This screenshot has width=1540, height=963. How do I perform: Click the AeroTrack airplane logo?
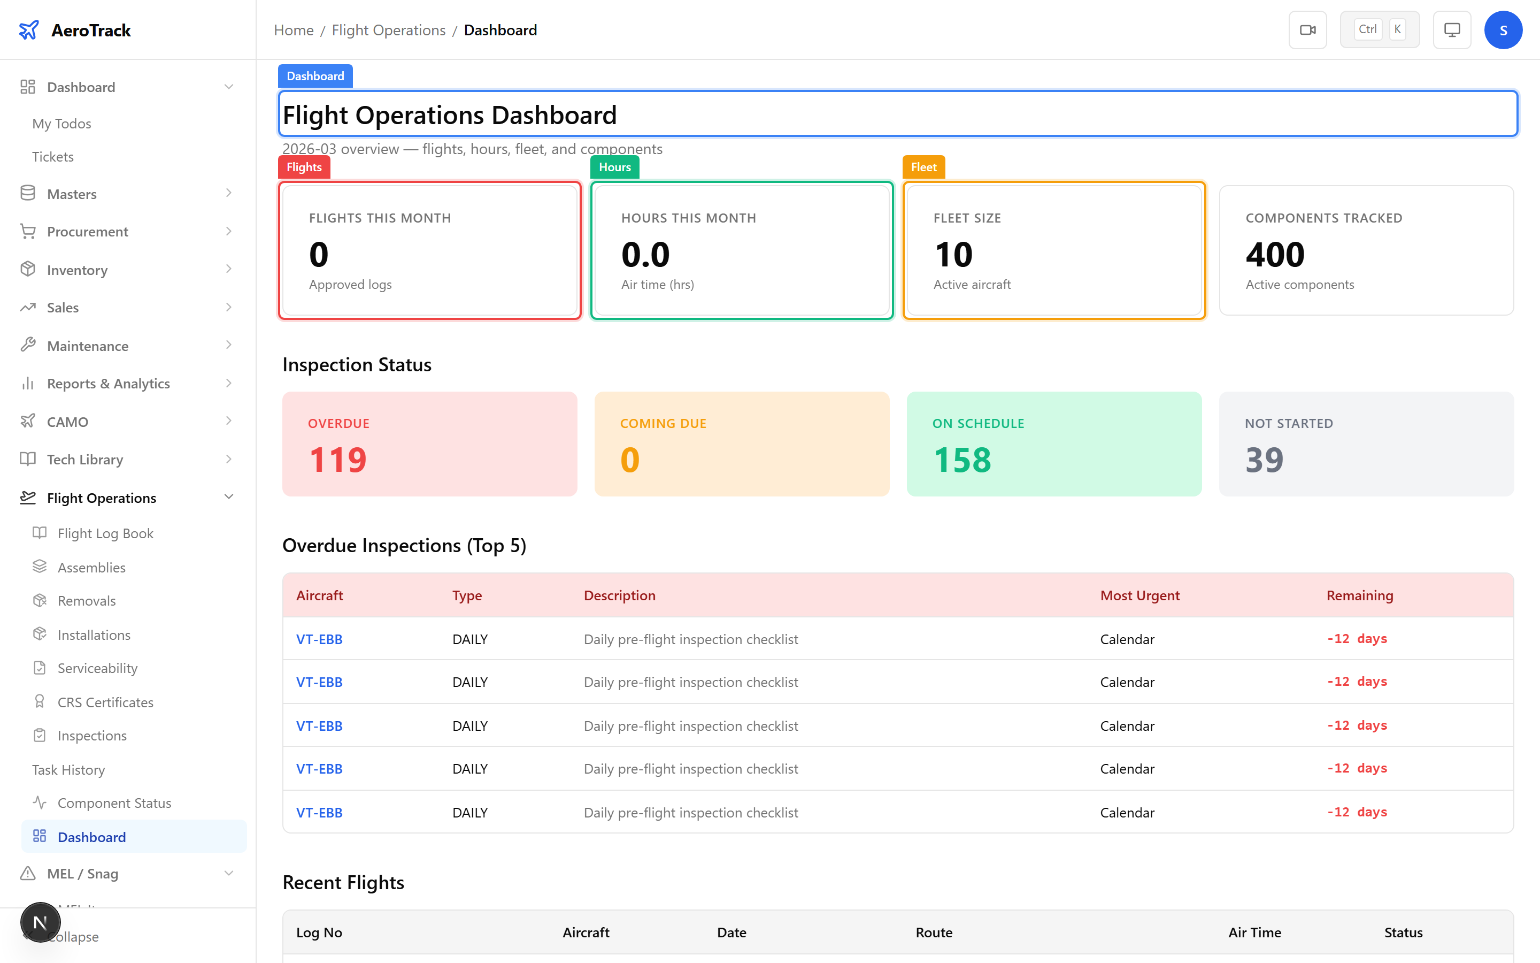tap(28, 29)
